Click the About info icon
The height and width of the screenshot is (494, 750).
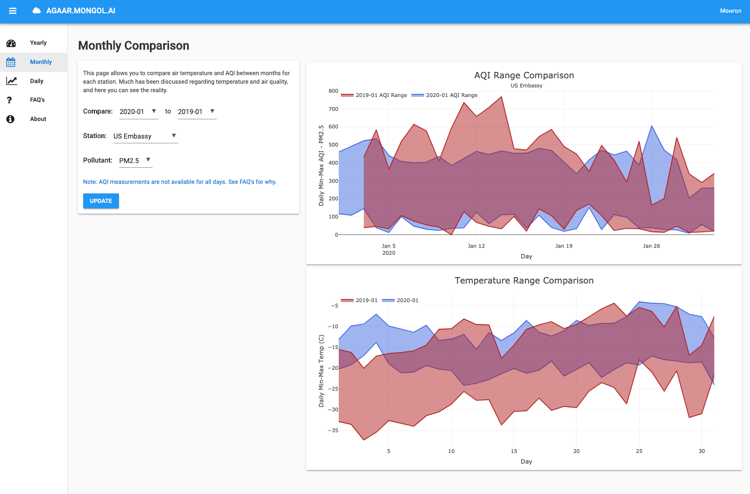(x=10, y=119)
